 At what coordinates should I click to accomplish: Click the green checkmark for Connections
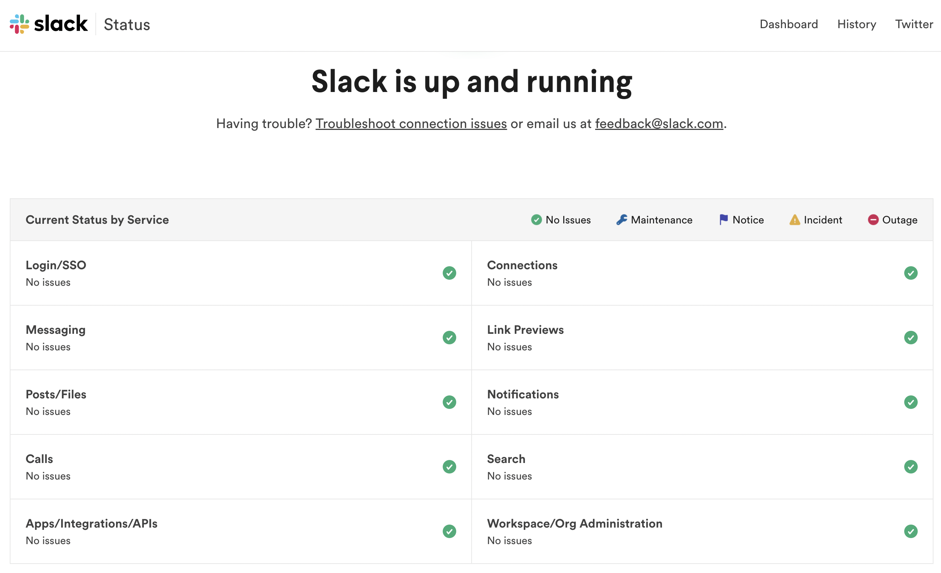tap(911, 273)
